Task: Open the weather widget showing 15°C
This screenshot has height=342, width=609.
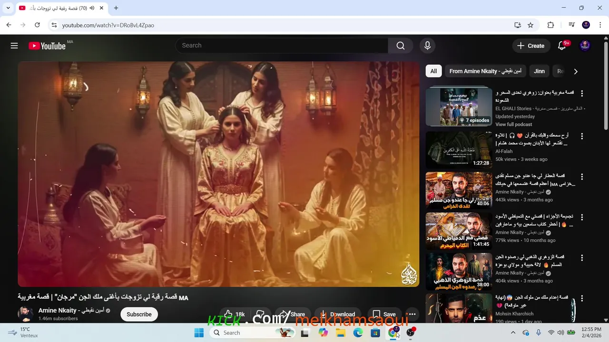Action: click(x=23, y=332)
